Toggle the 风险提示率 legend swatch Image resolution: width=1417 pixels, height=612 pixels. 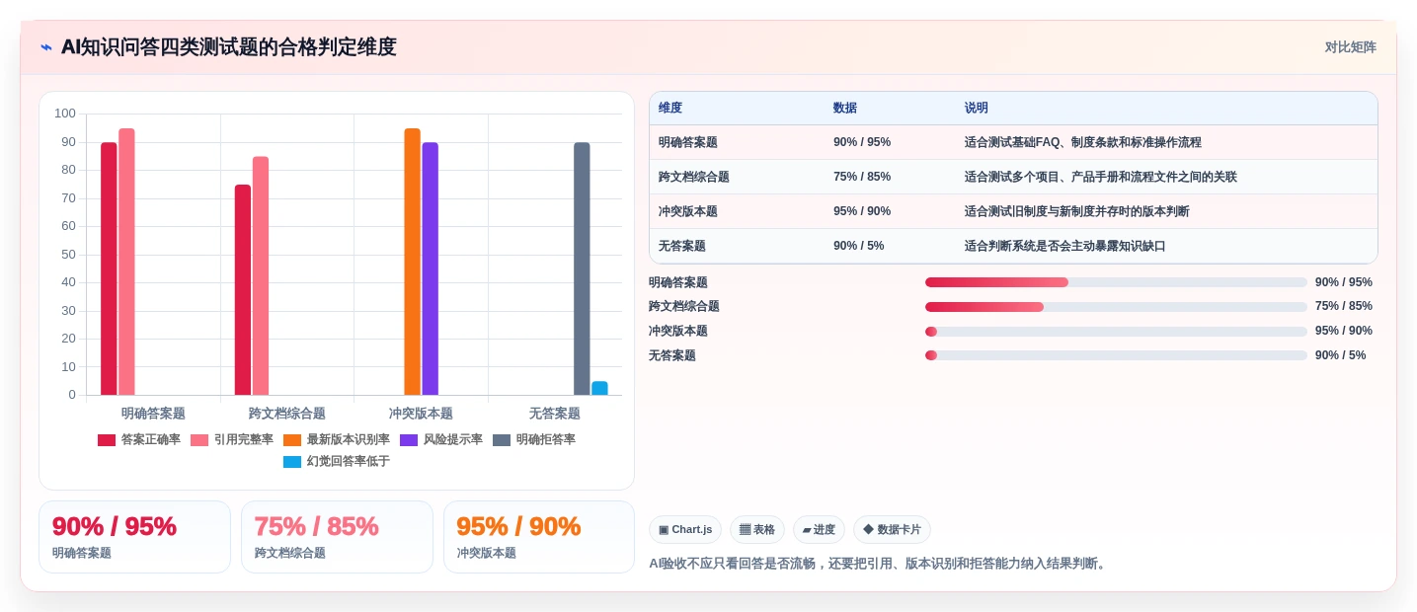point(409,440)
